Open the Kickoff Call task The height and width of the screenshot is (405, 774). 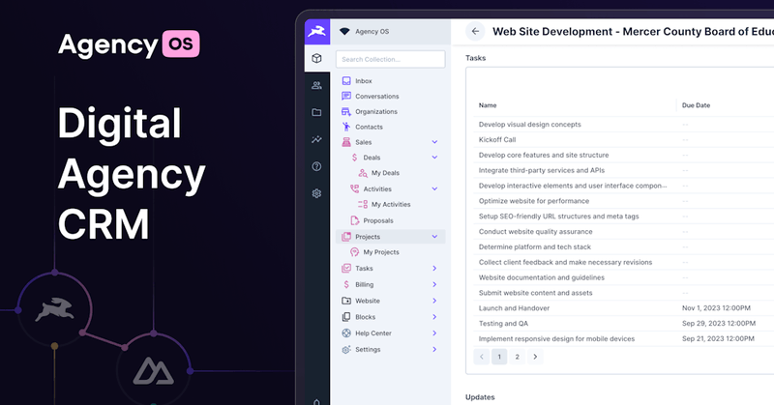tap(497, 139)
